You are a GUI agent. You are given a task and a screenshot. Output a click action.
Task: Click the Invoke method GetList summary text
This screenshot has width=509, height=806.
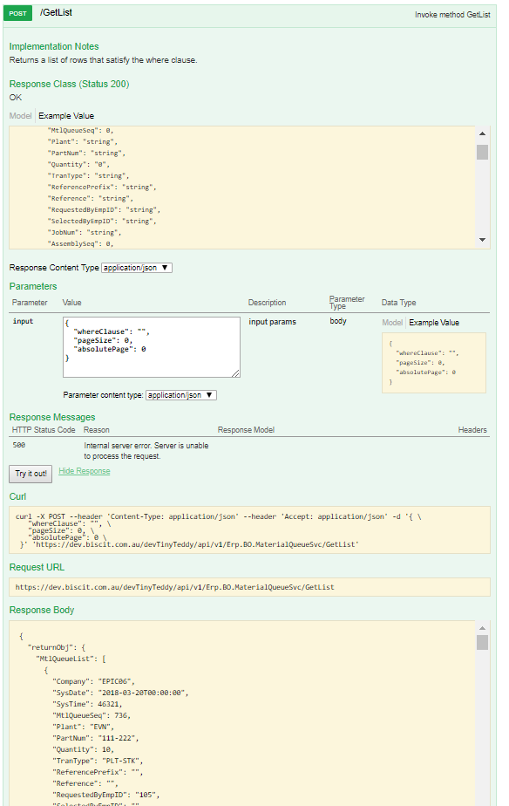coord(452,15)
